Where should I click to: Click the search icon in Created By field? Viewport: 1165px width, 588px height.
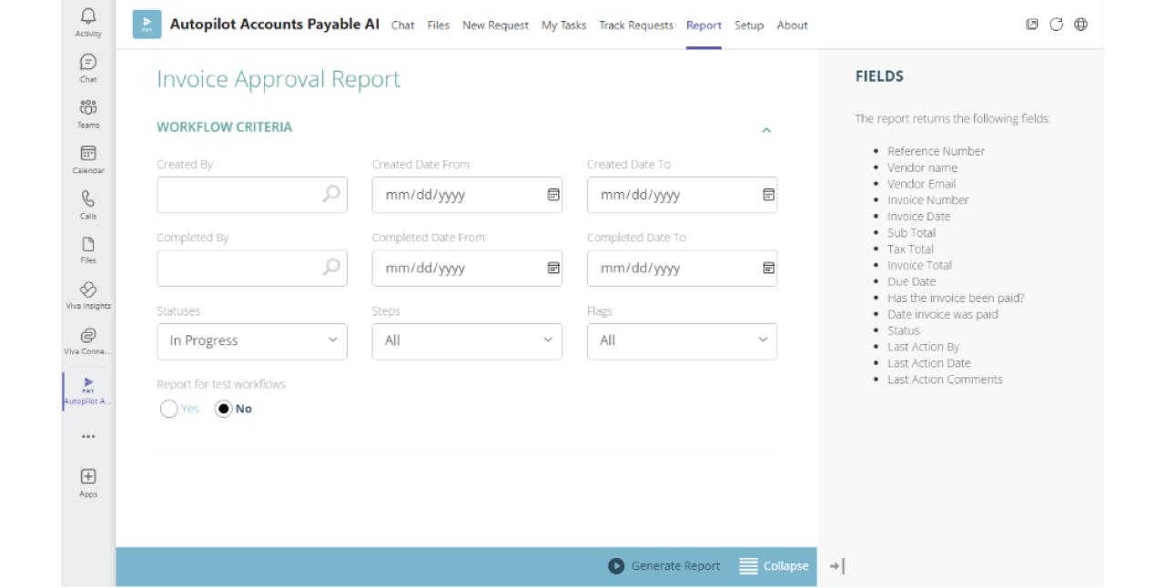[331, 194]
